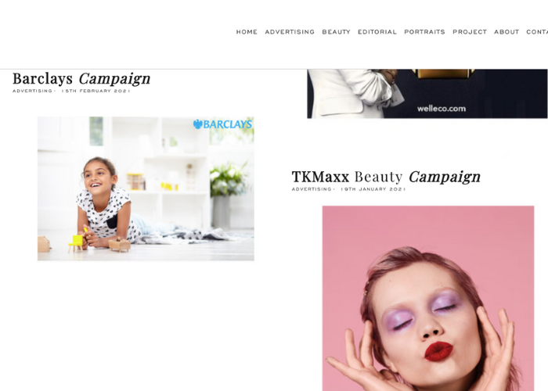Click the yellow toy chair in the Barclays photo
Viewport: 548px width, 391px height.
coord(76,243)
